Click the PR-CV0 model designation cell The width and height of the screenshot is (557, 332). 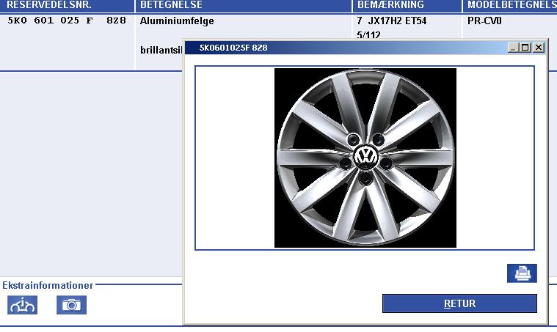(x=484, y=21)
